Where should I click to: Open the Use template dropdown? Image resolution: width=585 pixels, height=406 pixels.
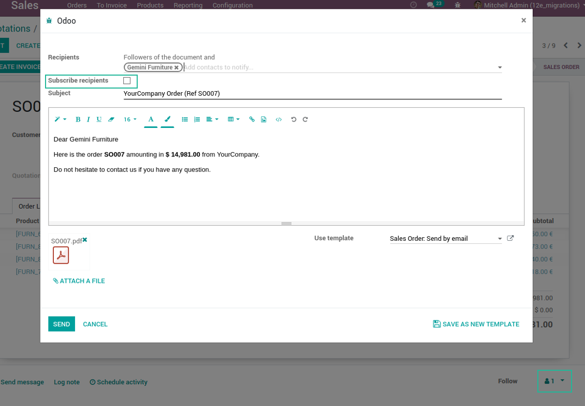[445, 238]
